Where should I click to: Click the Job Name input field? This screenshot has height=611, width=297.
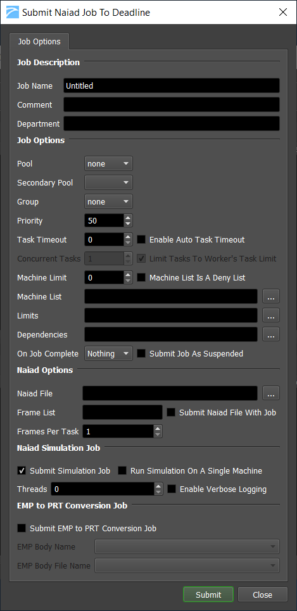[x=172, y=85]
